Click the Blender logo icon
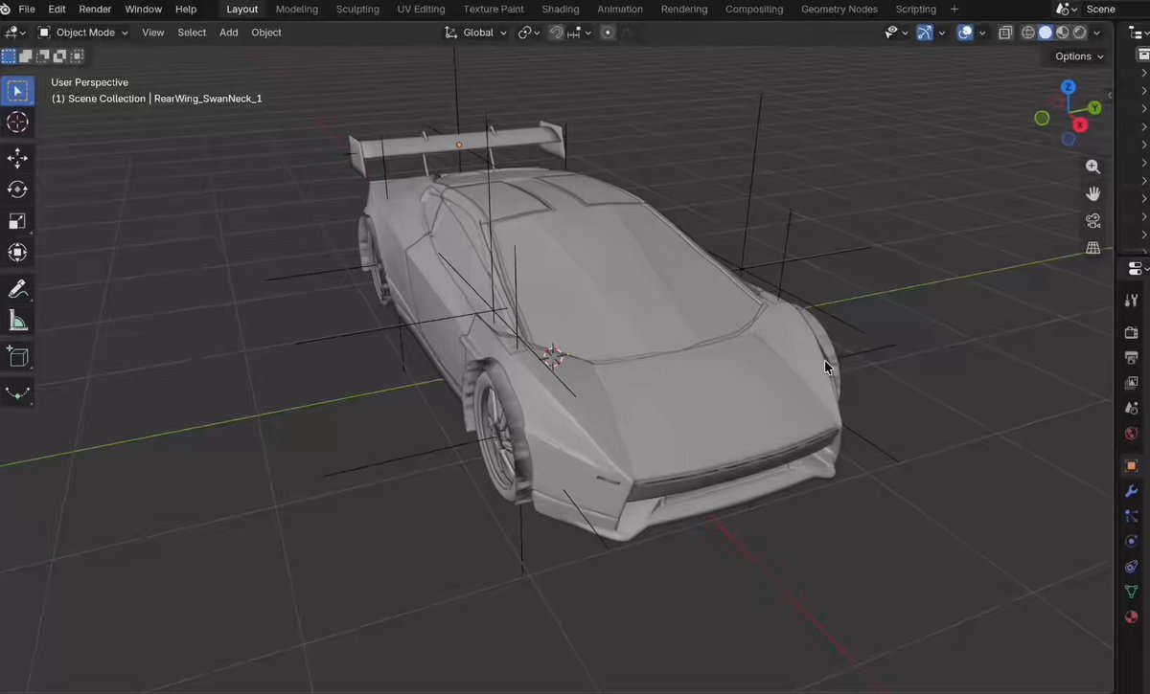 point(6,9)
